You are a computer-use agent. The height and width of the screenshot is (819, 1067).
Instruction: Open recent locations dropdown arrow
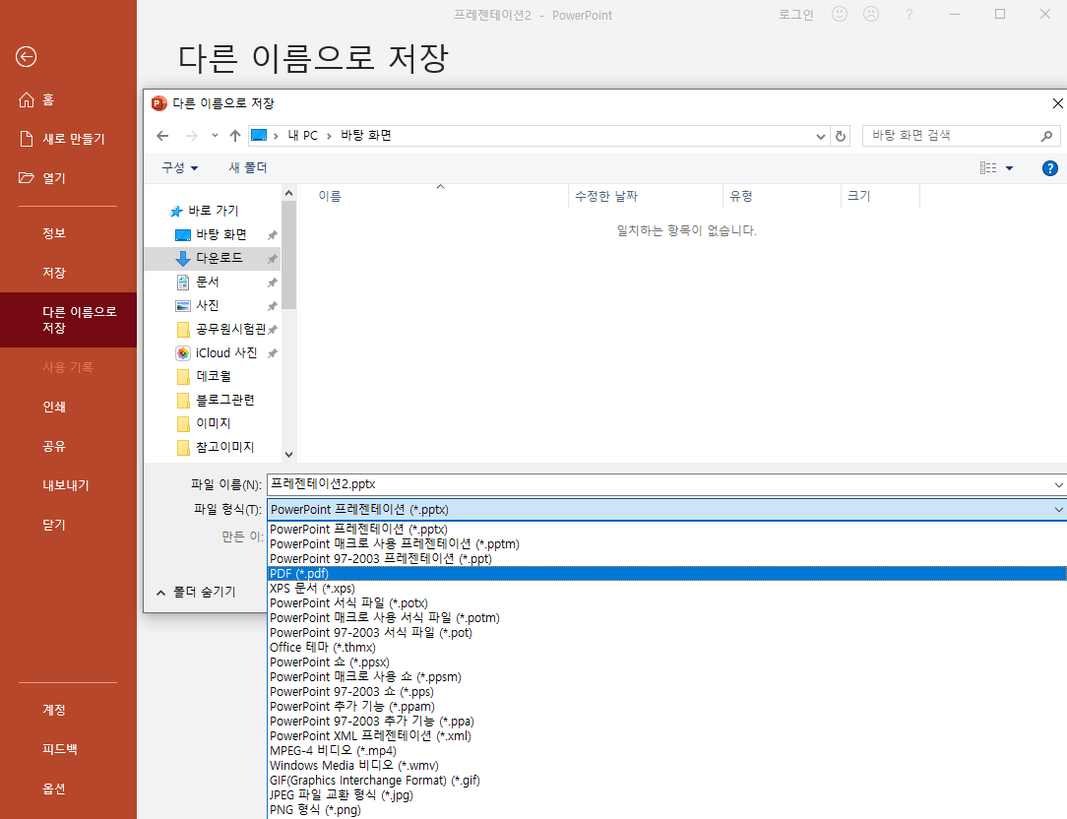[215, 136]
